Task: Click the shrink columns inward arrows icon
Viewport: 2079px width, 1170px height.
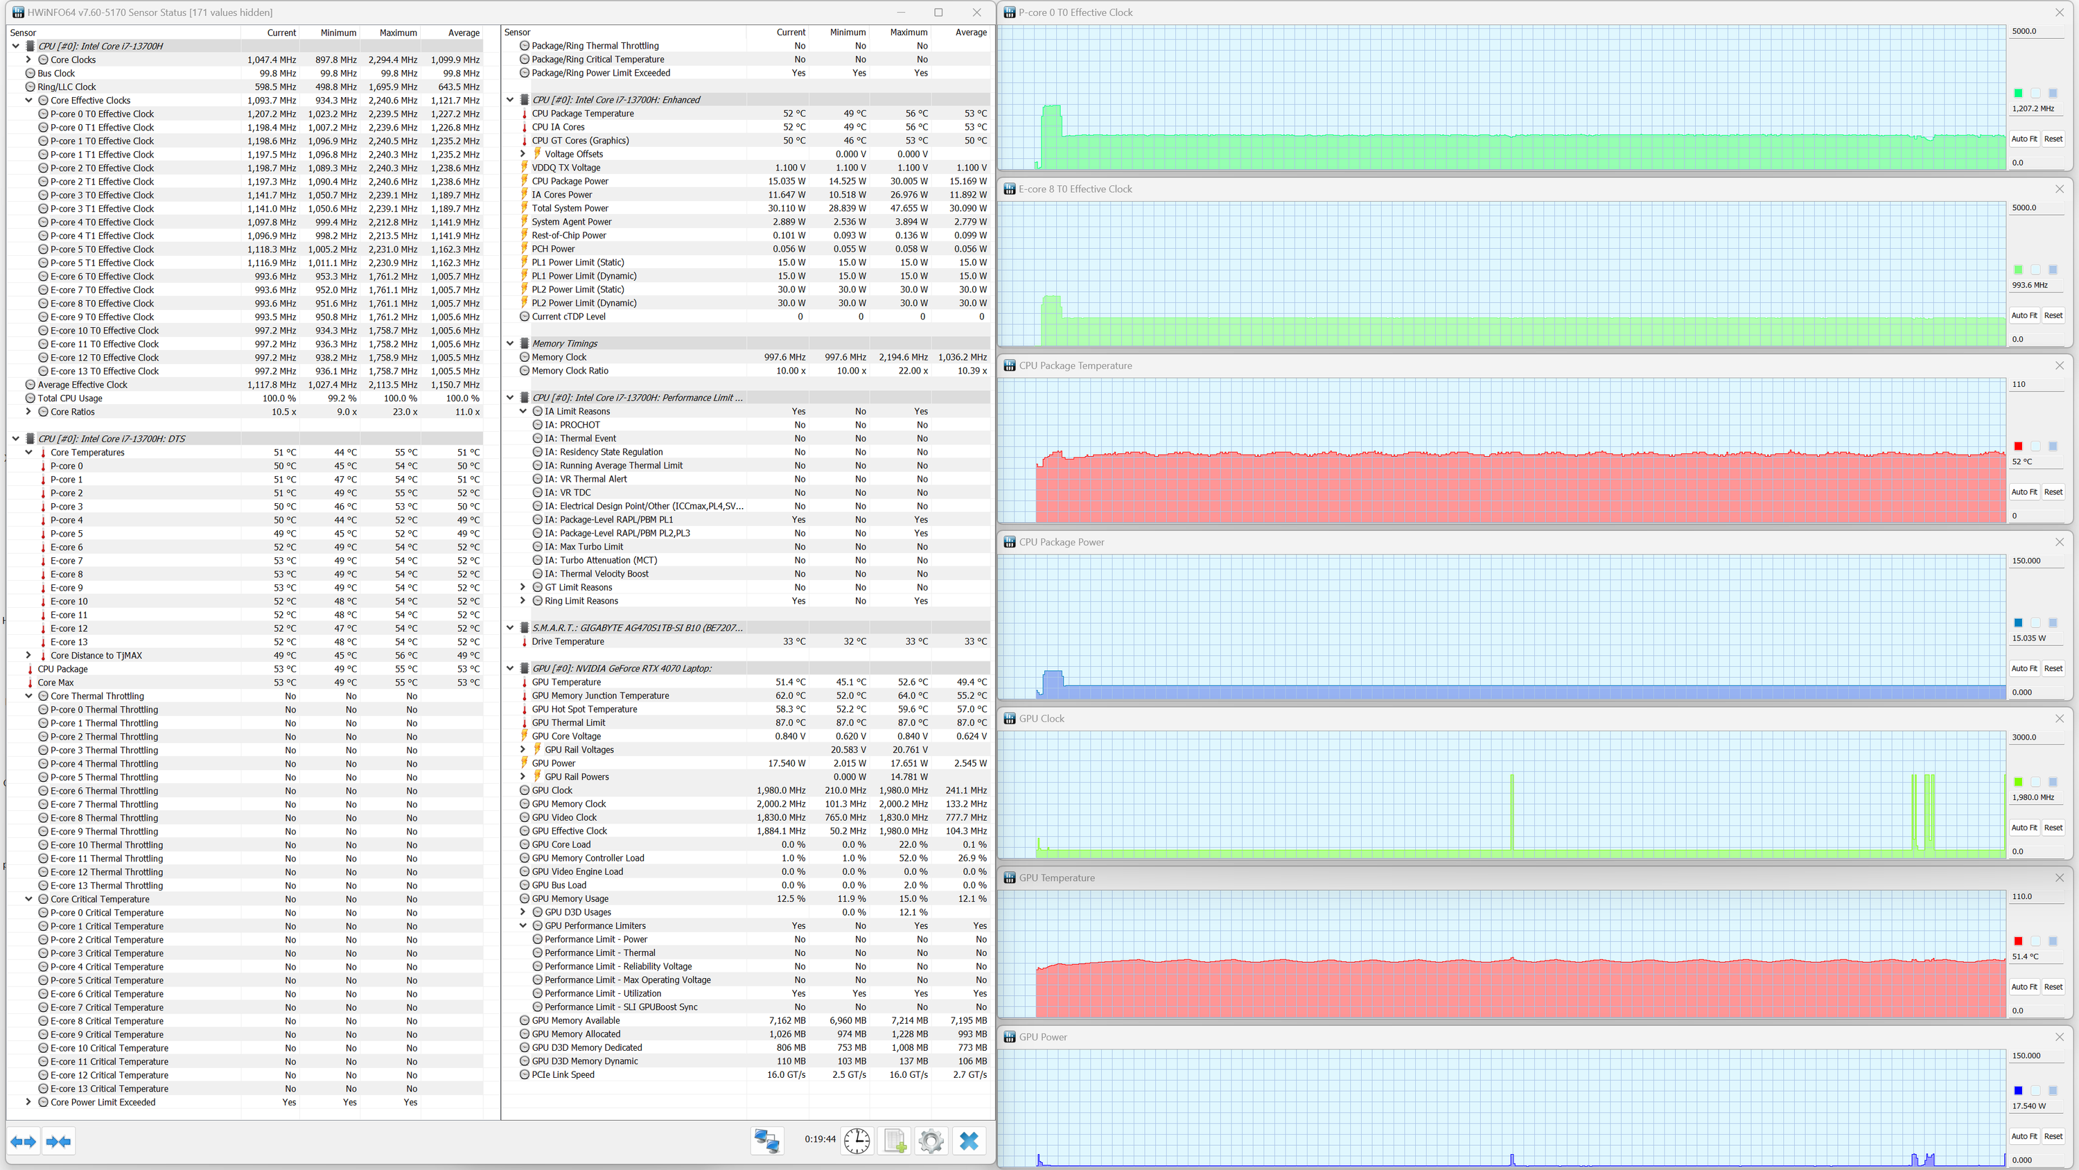Action: click(59, 1141)
